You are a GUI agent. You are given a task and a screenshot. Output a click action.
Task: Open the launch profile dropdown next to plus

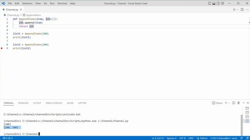click(x=229, y=103)
